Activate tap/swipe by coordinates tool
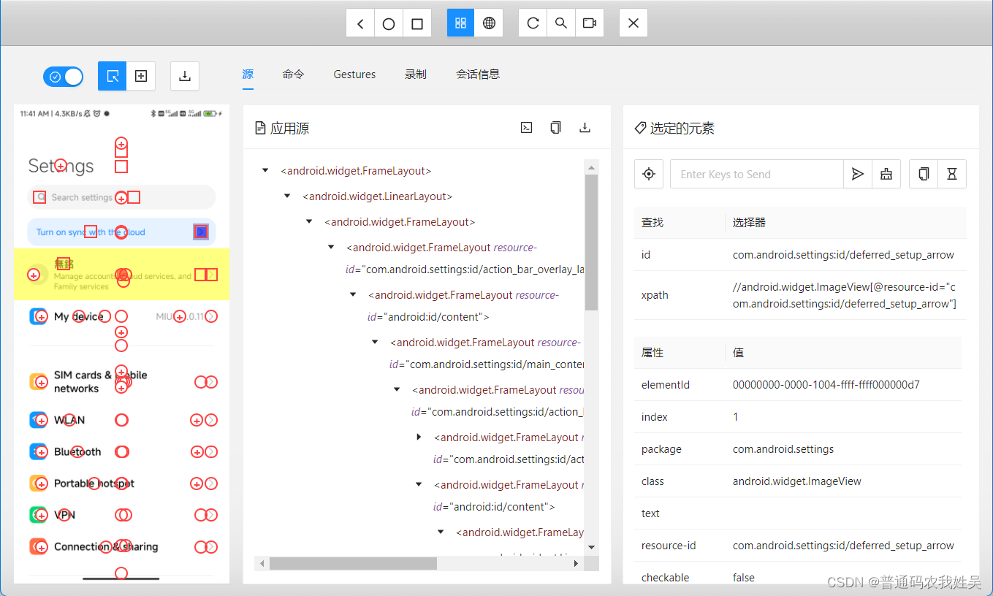The height and width of the screenshot is (596, 993). pyautogui.click(x=141, y=76)
